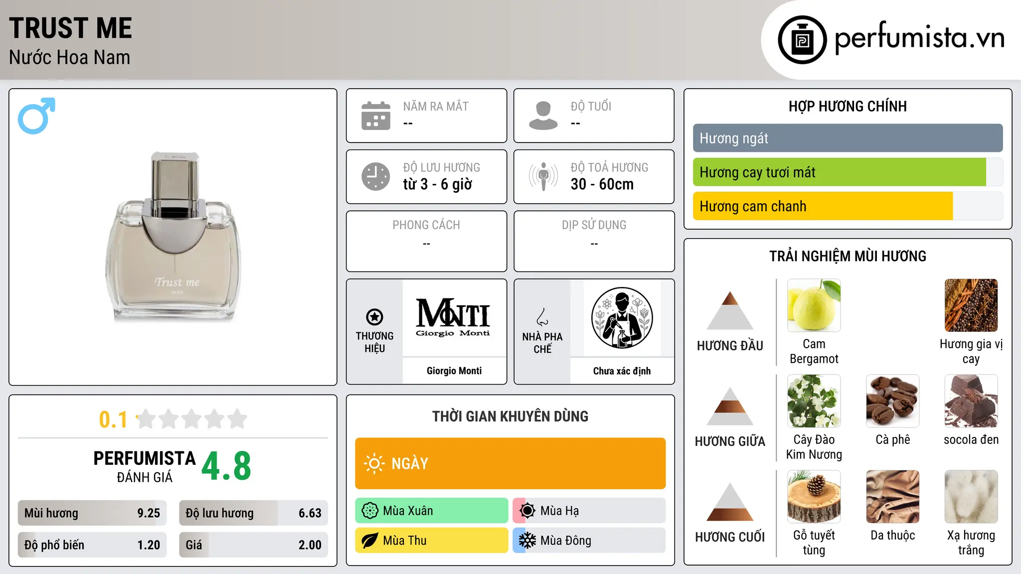Click the Trải nghiệm mùi hương heading
1021x574 pixels.
coord(848,256)
